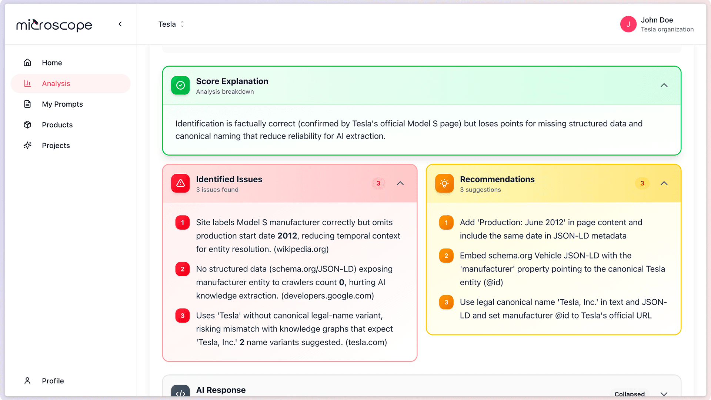Open My Prompts via its document icon
This screenshot has height=400, width=711.
tap(27, 104)
